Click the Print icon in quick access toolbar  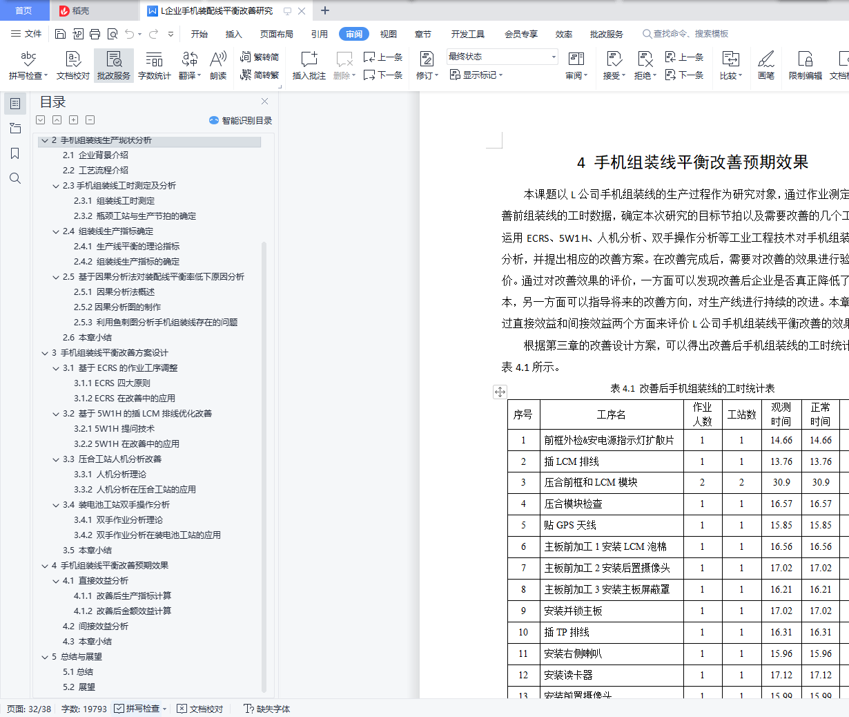click(x=95, y=34)
